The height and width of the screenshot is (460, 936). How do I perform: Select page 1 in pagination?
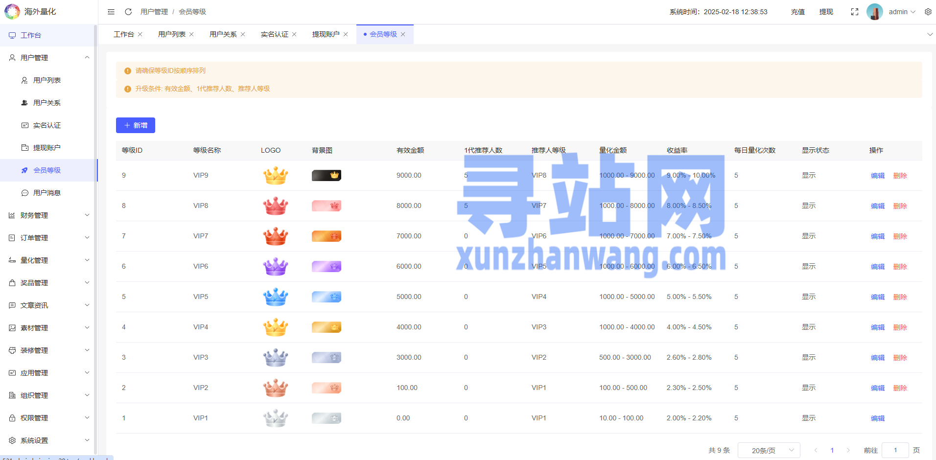[832, 450]
